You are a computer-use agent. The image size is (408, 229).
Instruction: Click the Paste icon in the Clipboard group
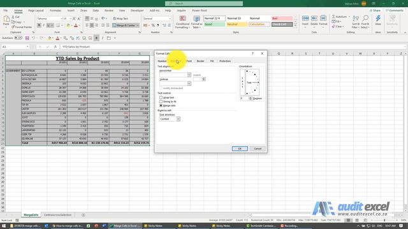coord(6,19)
